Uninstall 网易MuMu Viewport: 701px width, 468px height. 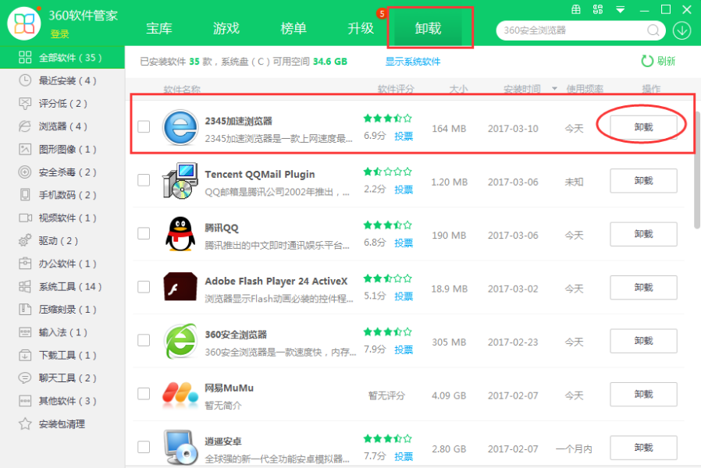[643, 395]
